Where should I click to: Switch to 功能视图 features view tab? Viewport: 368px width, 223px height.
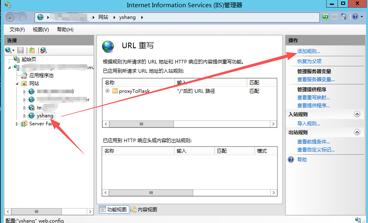pyautogui.click(x=114, y=209)
